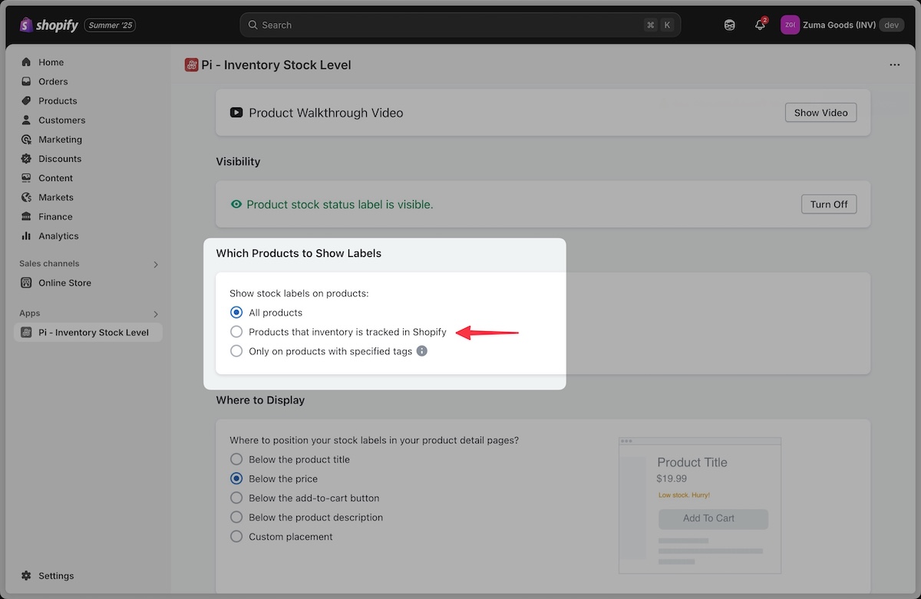Click the '$19.99' preview price
This screenshot has height=599, width=921.
(x=672, y=479)
